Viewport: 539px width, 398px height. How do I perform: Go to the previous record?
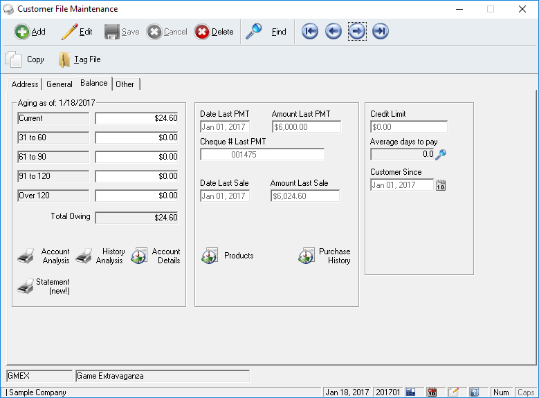click(x=334, y=32)
